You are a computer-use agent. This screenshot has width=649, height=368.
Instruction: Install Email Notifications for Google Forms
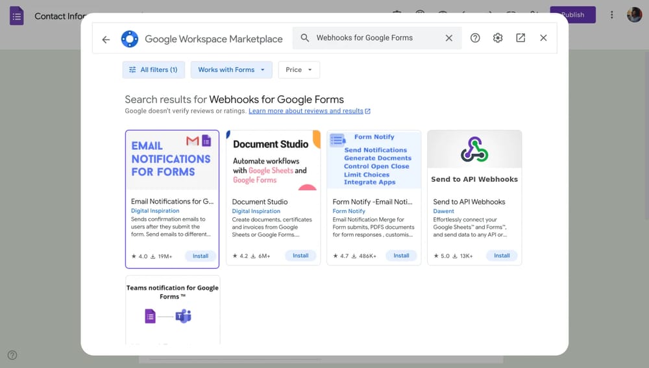[201, 256]
